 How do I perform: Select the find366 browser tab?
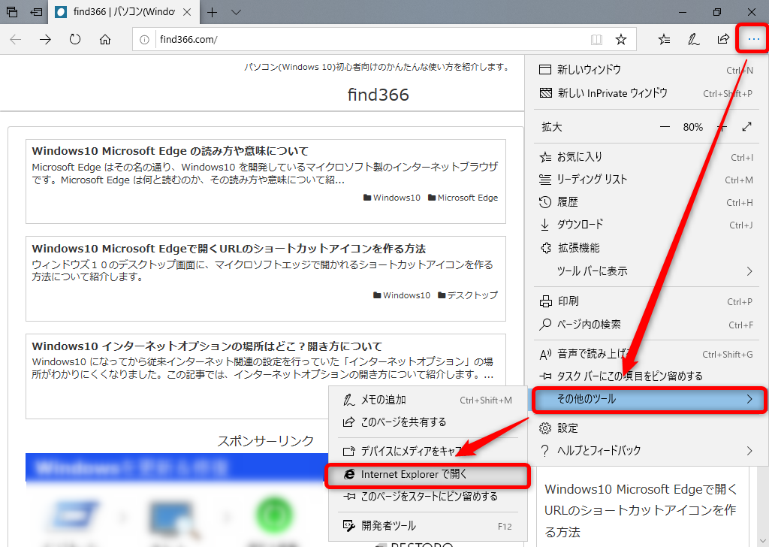(x=122, y=12)
